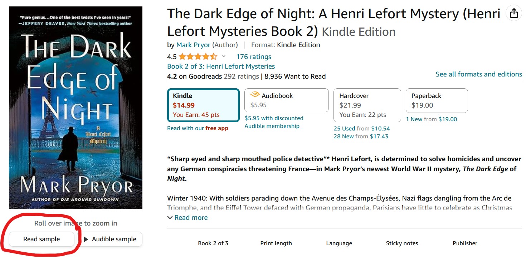
Task: Open the 1 New paperback offer
Action: 431,119
